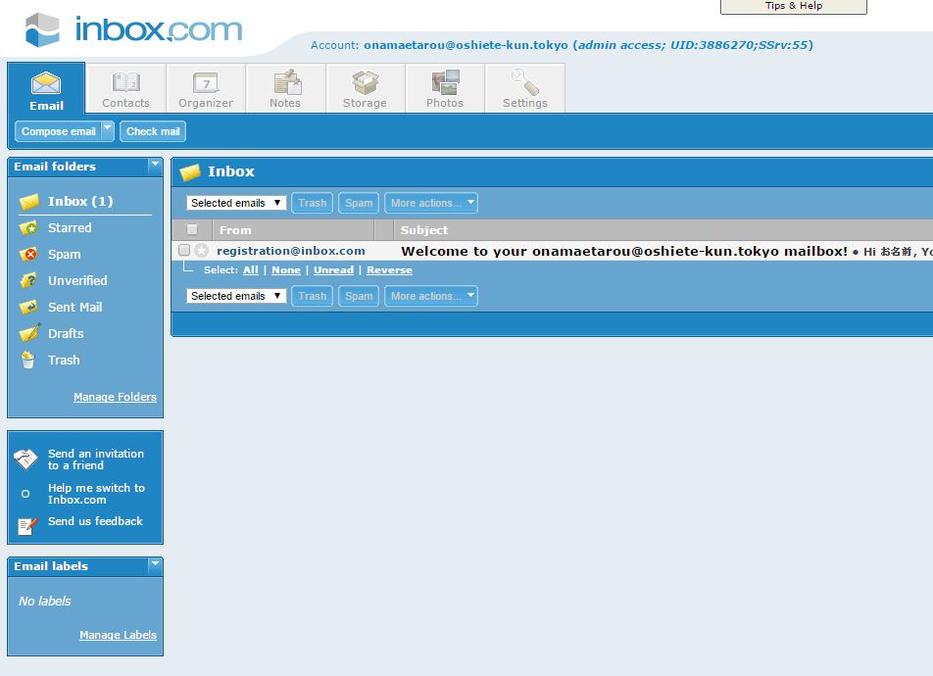Switch to the Organizer tab

pos(206,88)
